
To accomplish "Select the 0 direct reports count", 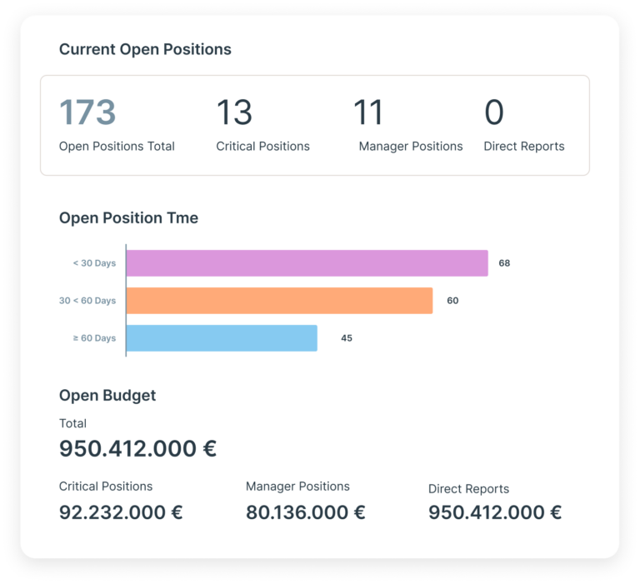I will coord(494,112).
